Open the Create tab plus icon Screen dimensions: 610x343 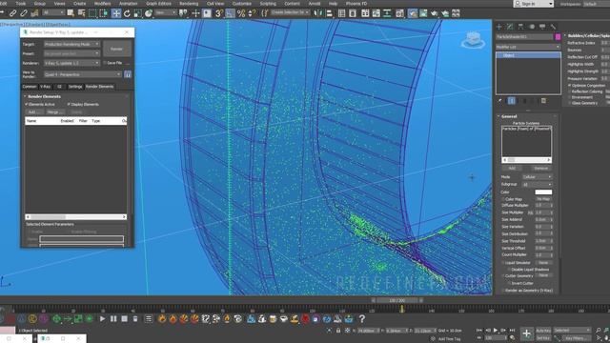click(499, 27)
